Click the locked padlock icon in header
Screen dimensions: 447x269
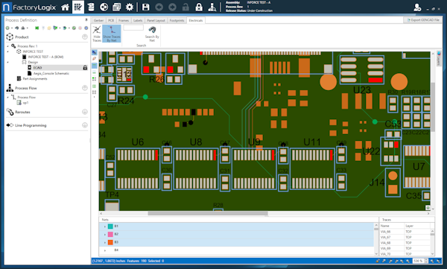pyautogui.click(x=199, y=7)
